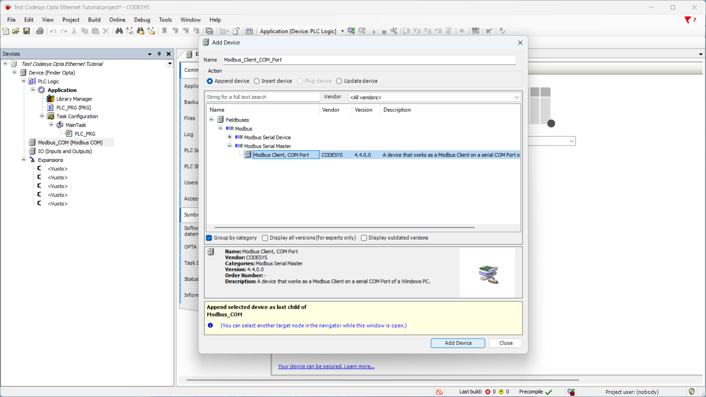Click the Find binoculars toolbar icon
706x397 pixels.
pyautogui.click(x=119, y=31)
